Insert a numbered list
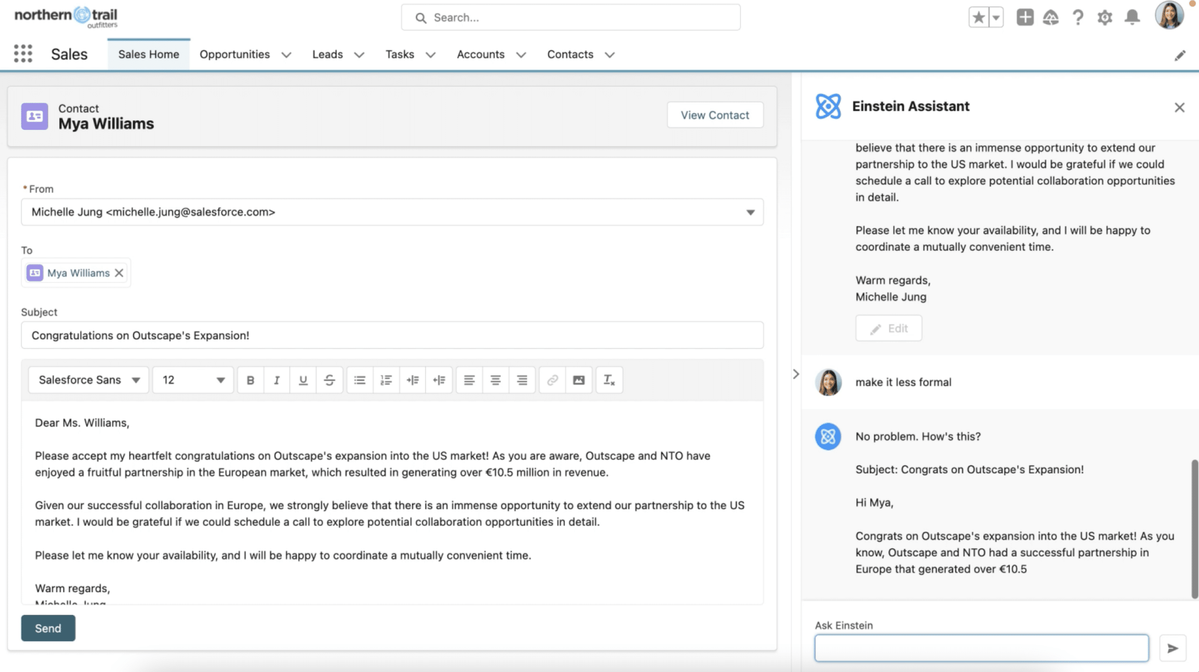Screen dimensions: 1199x672 [x=386, y=380]
